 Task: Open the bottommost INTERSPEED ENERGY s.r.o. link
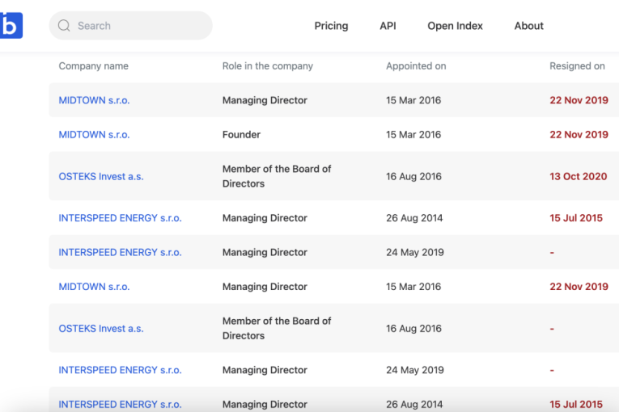point(120,404)
